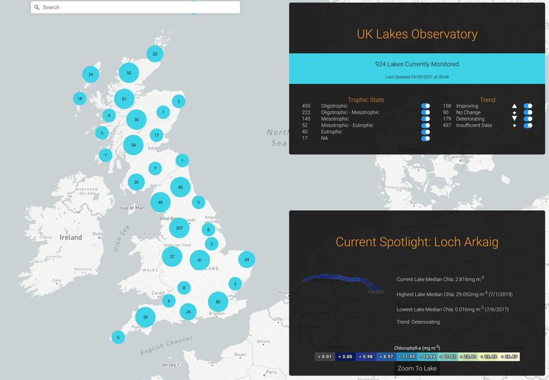The image size is (549, 380).
Task: Click the 'Ireland' map label
Action: tap(71, 237)
